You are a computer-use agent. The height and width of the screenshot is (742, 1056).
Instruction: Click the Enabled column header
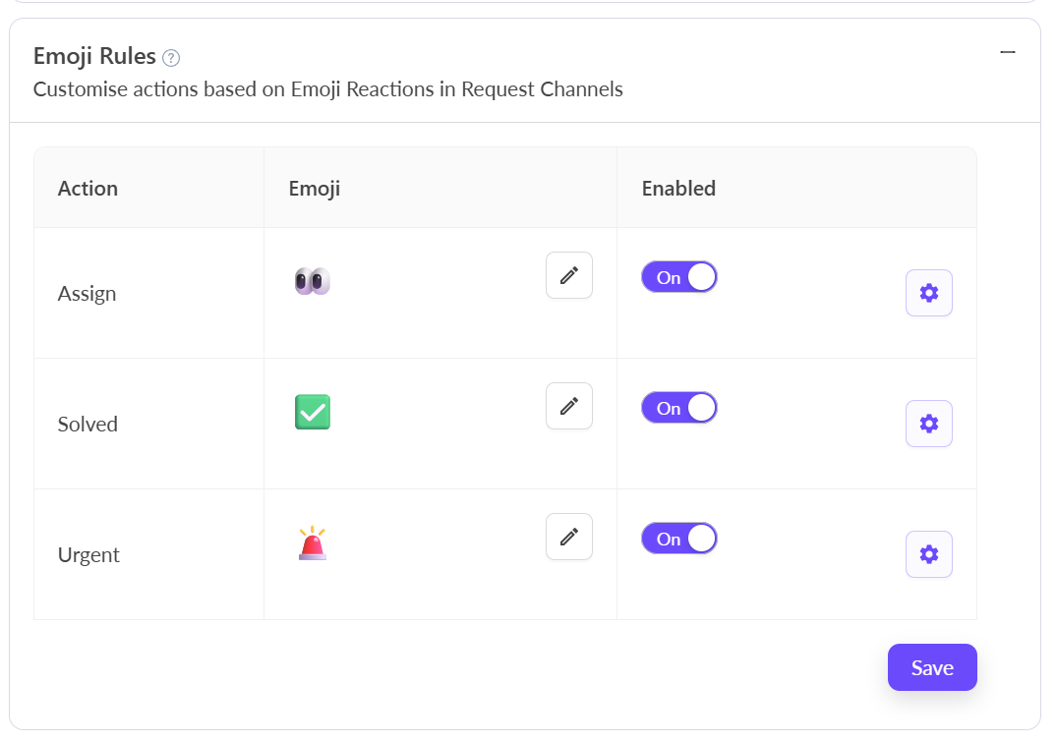click(x=678, y=189)
